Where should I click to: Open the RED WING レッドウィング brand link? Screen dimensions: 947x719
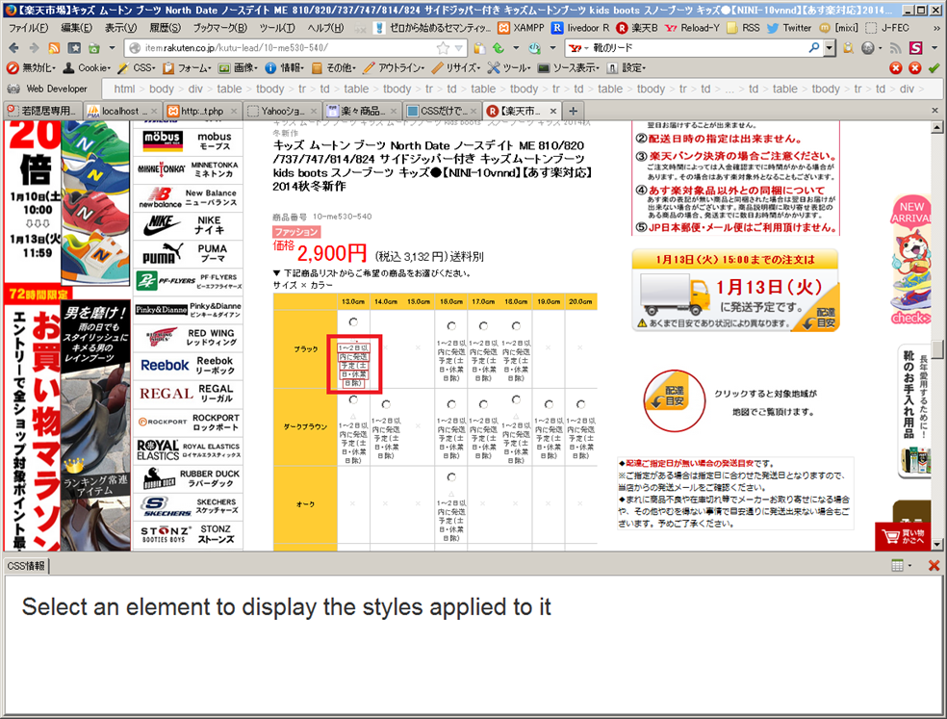(x=189, y=337)
